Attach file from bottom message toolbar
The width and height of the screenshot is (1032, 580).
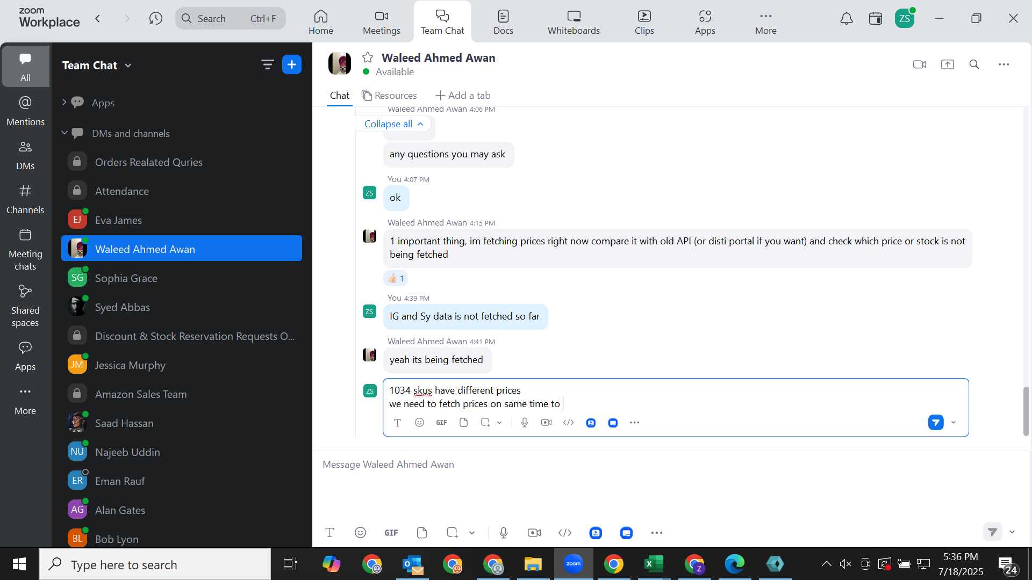click(x=422, y=533)
